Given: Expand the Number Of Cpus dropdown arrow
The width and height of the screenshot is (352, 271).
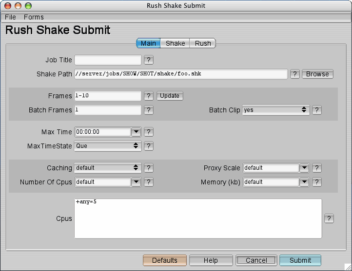Looking at the screenshot, I should click(x=136, y=182).
